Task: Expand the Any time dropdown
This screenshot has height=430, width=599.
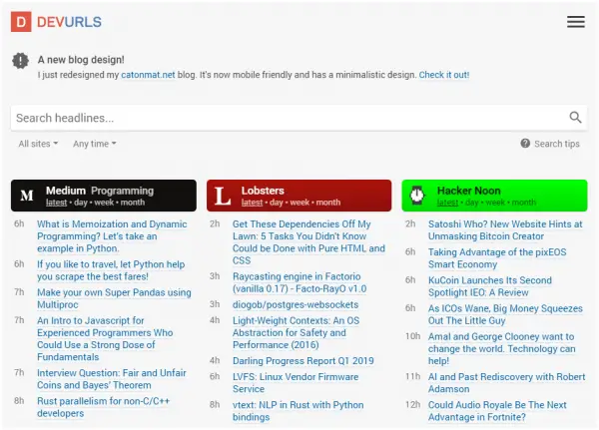Action: tap(95, 144)
